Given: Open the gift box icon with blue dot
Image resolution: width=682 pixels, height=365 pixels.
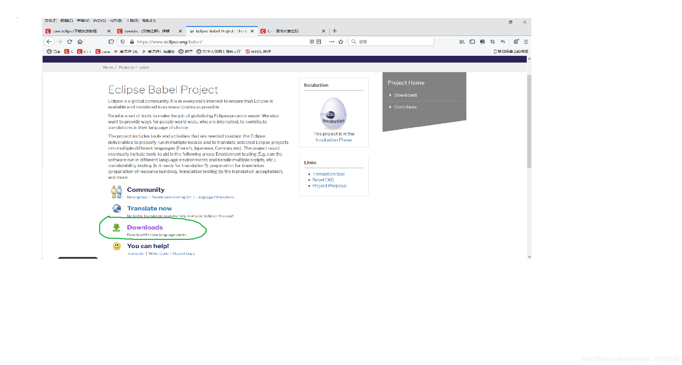Looking at the screenshot, I should click(x=516, y=42).
